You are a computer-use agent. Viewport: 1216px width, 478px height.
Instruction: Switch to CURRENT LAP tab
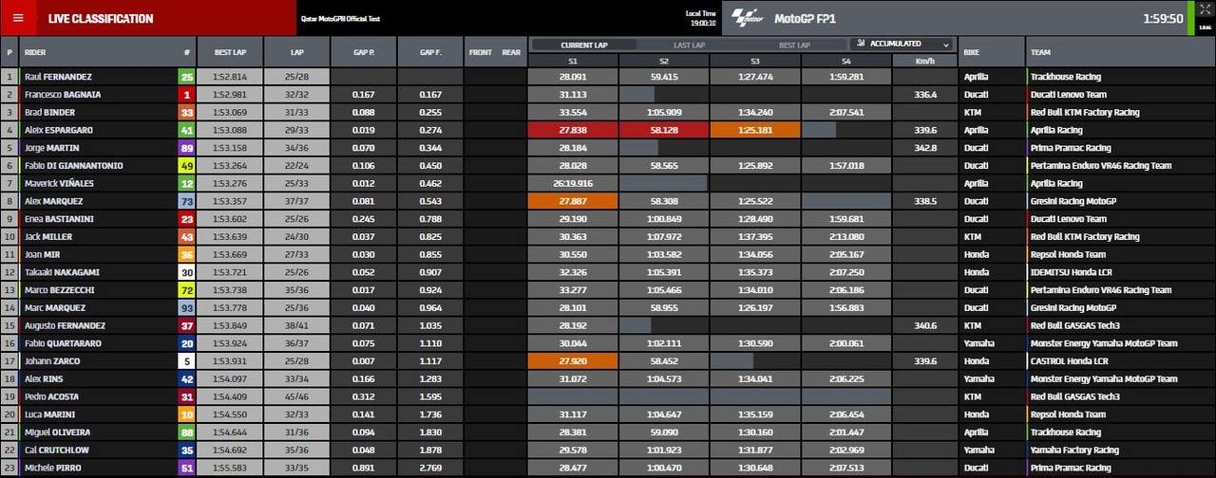coord(583,45)
